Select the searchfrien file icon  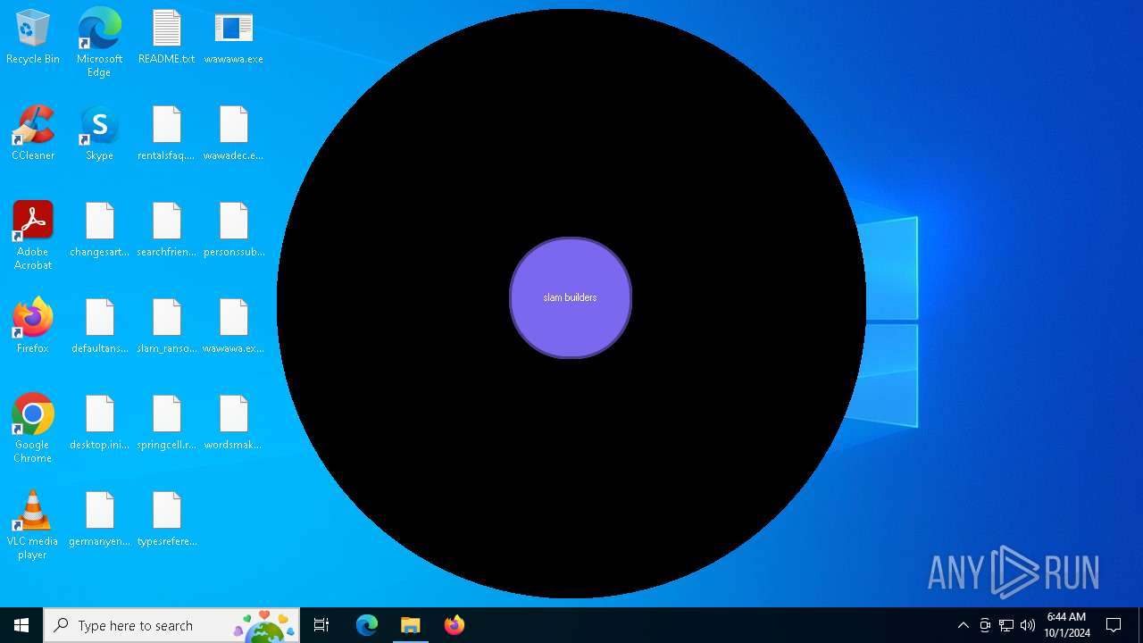click(x=166, y=230)
